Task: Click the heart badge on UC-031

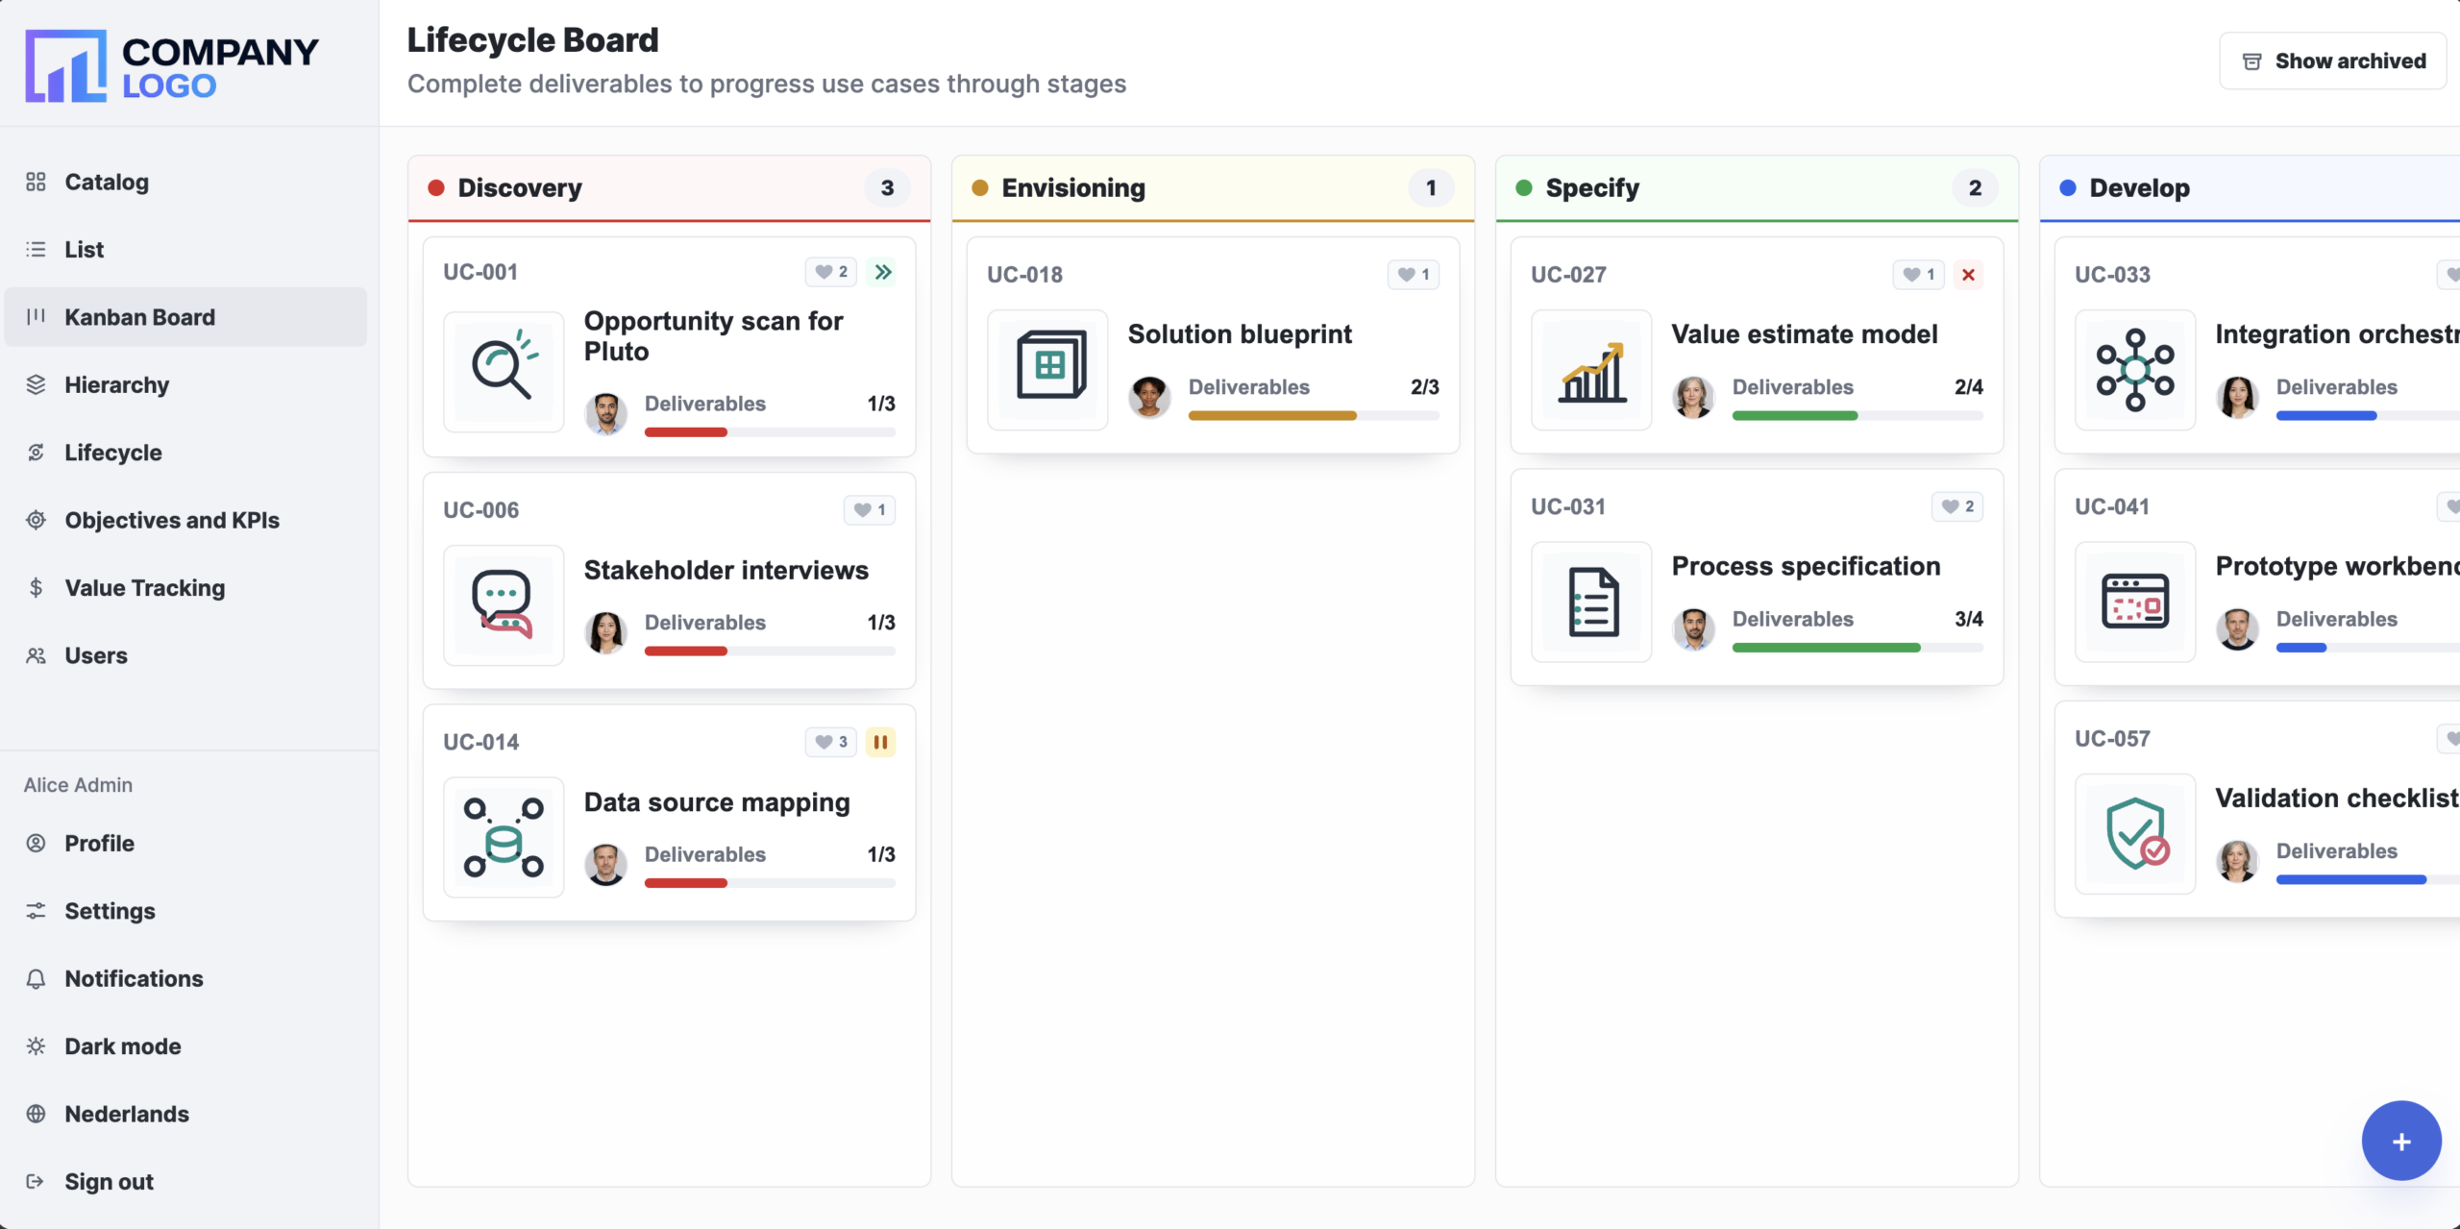Action: pyautogui.click(x=1957, y=506)
